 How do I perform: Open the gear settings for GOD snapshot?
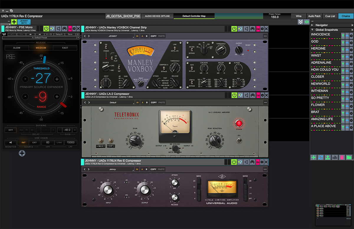click(x=351, y=42)
